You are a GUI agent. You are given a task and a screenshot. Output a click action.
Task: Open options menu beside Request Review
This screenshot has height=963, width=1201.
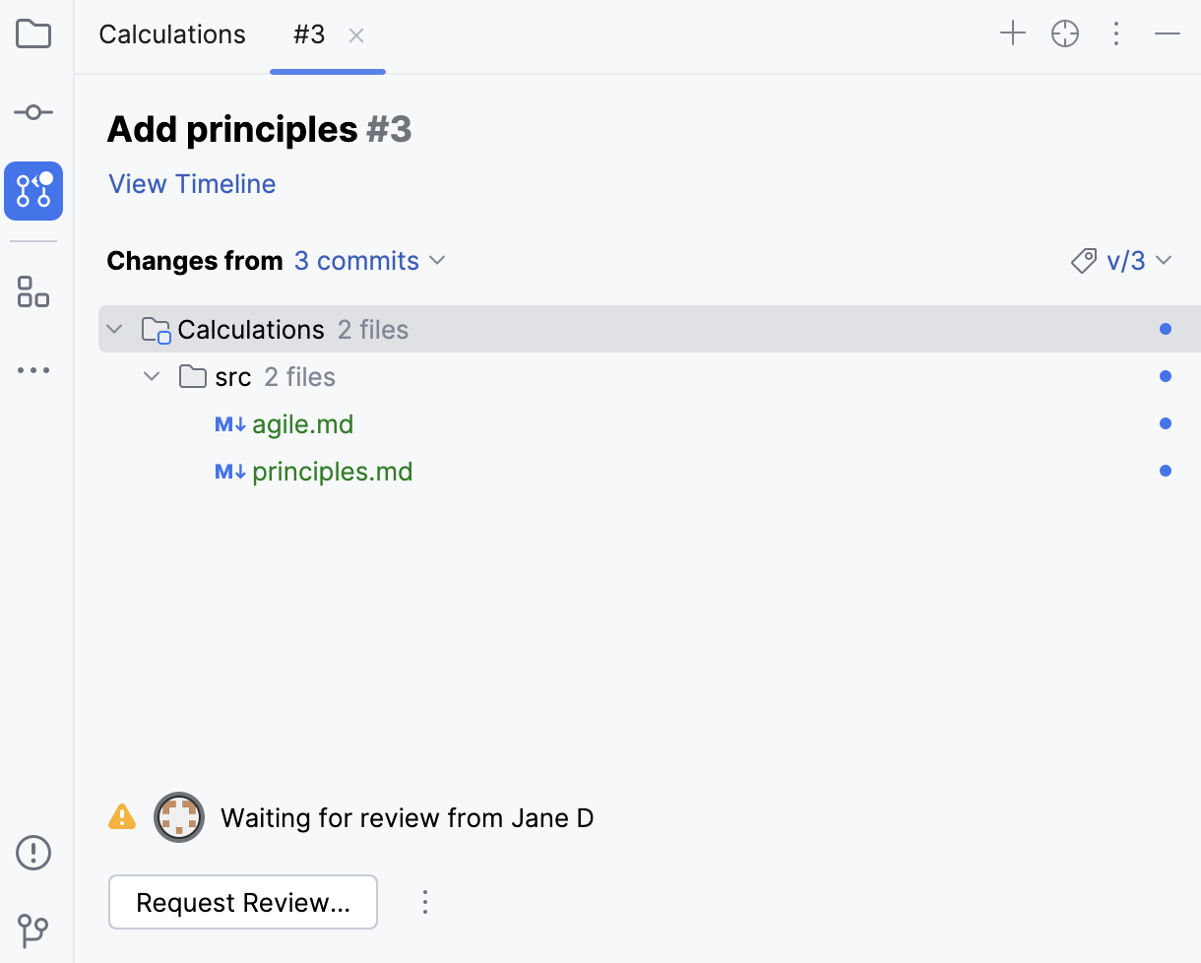[424, 901]
